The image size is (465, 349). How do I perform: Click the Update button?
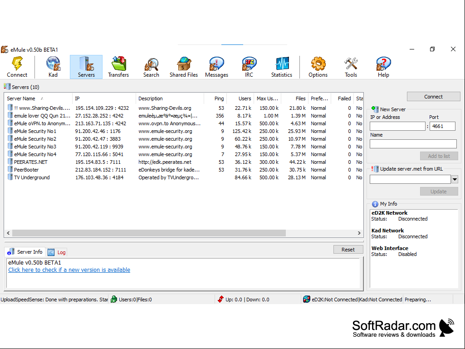click(x=439, y=192)
